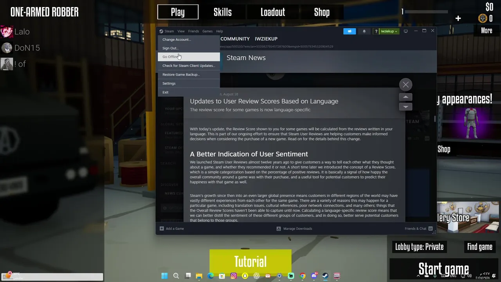501x282 pixels.
Task: Click Add a Game link
Action: (x=175, y=229)
